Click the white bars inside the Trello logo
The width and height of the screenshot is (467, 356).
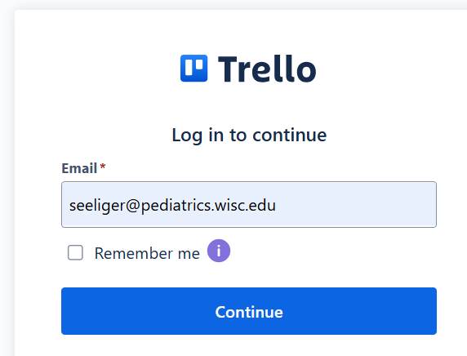(x=193, y=67)
